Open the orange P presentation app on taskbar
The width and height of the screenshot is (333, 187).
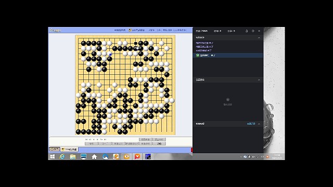[x=116, y=156]
